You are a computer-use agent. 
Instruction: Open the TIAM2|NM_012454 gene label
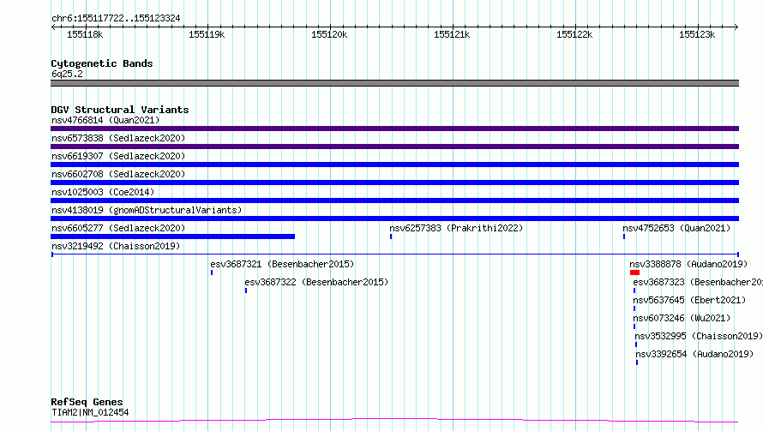[90, 412]
